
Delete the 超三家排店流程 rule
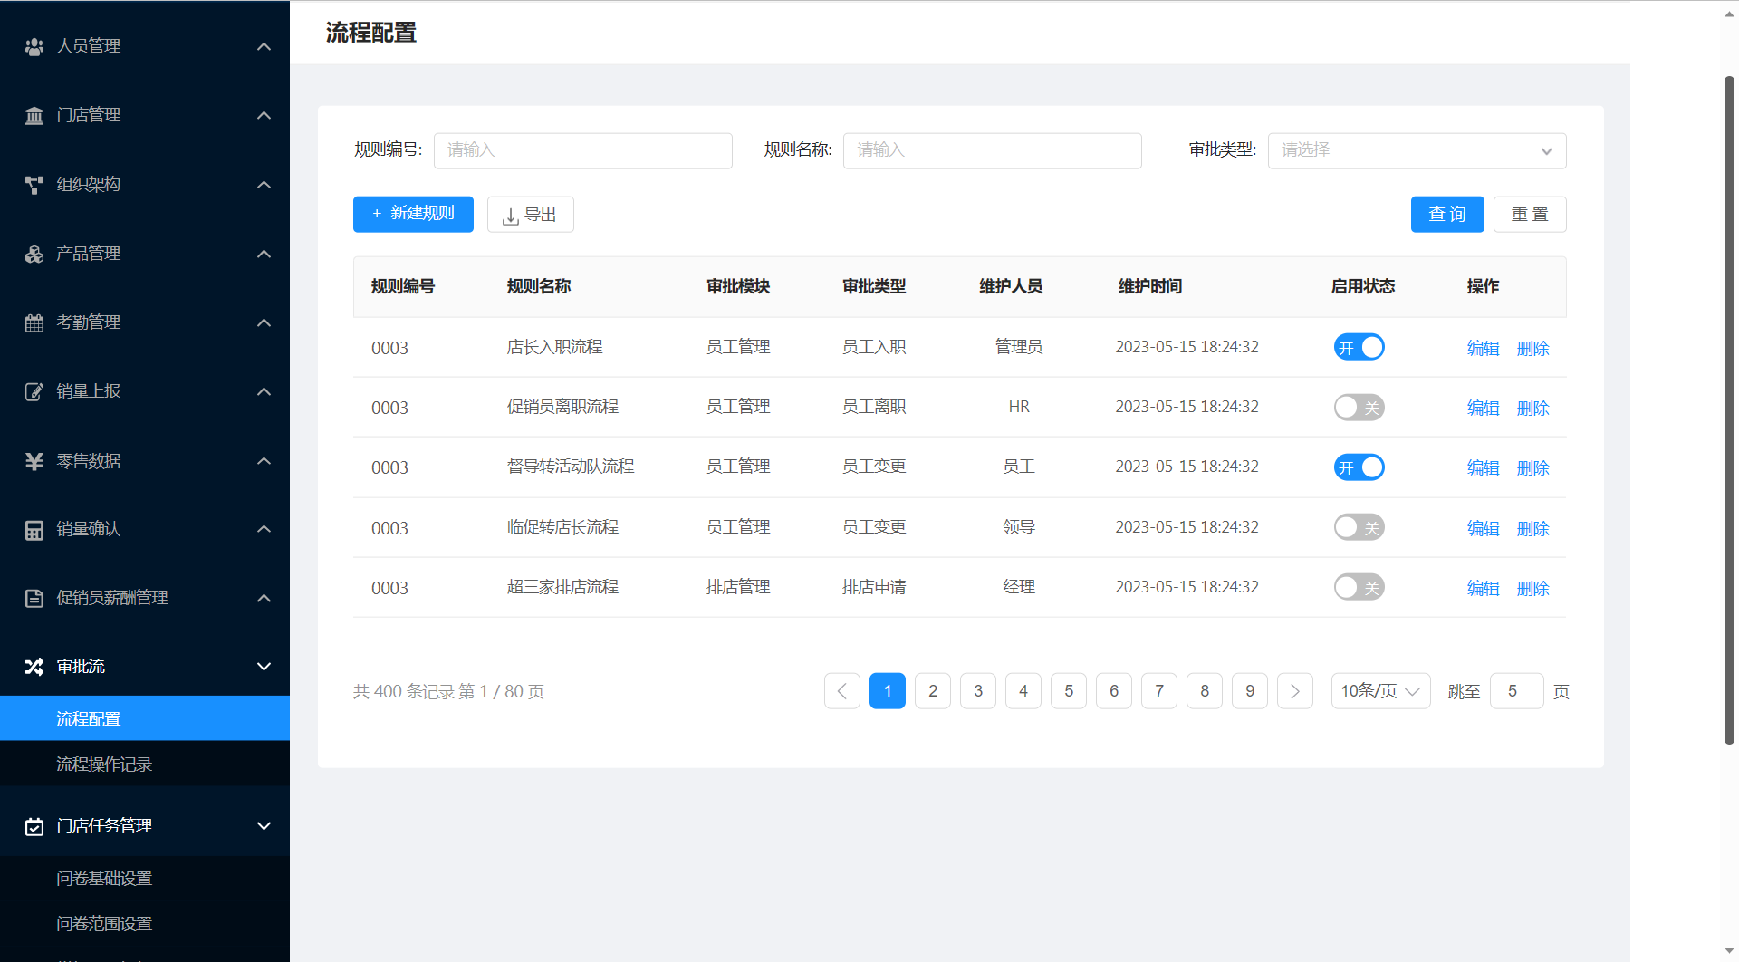click(x=1532, y=588)
